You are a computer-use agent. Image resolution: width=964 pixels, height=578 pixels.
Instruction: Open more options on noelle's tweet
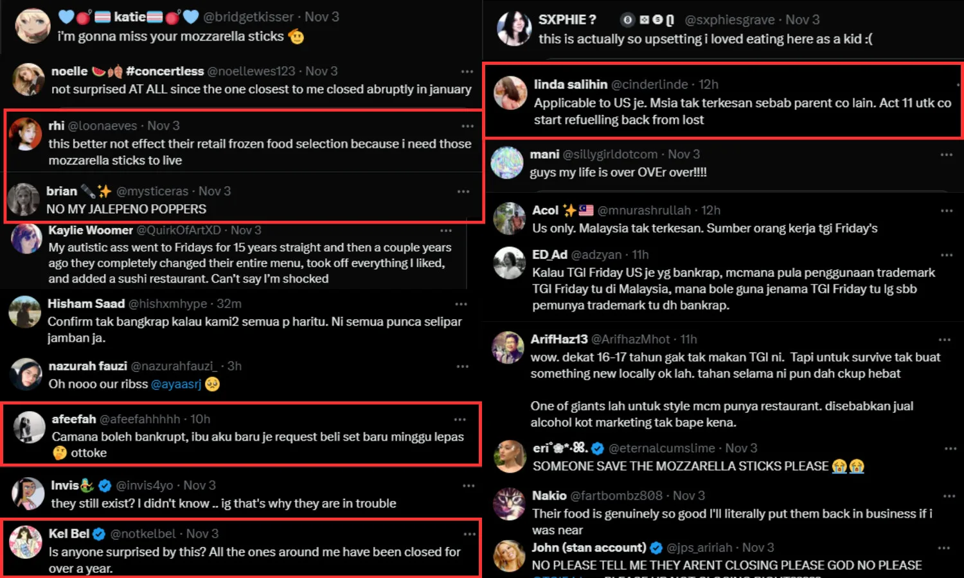[x=467, y=71]
